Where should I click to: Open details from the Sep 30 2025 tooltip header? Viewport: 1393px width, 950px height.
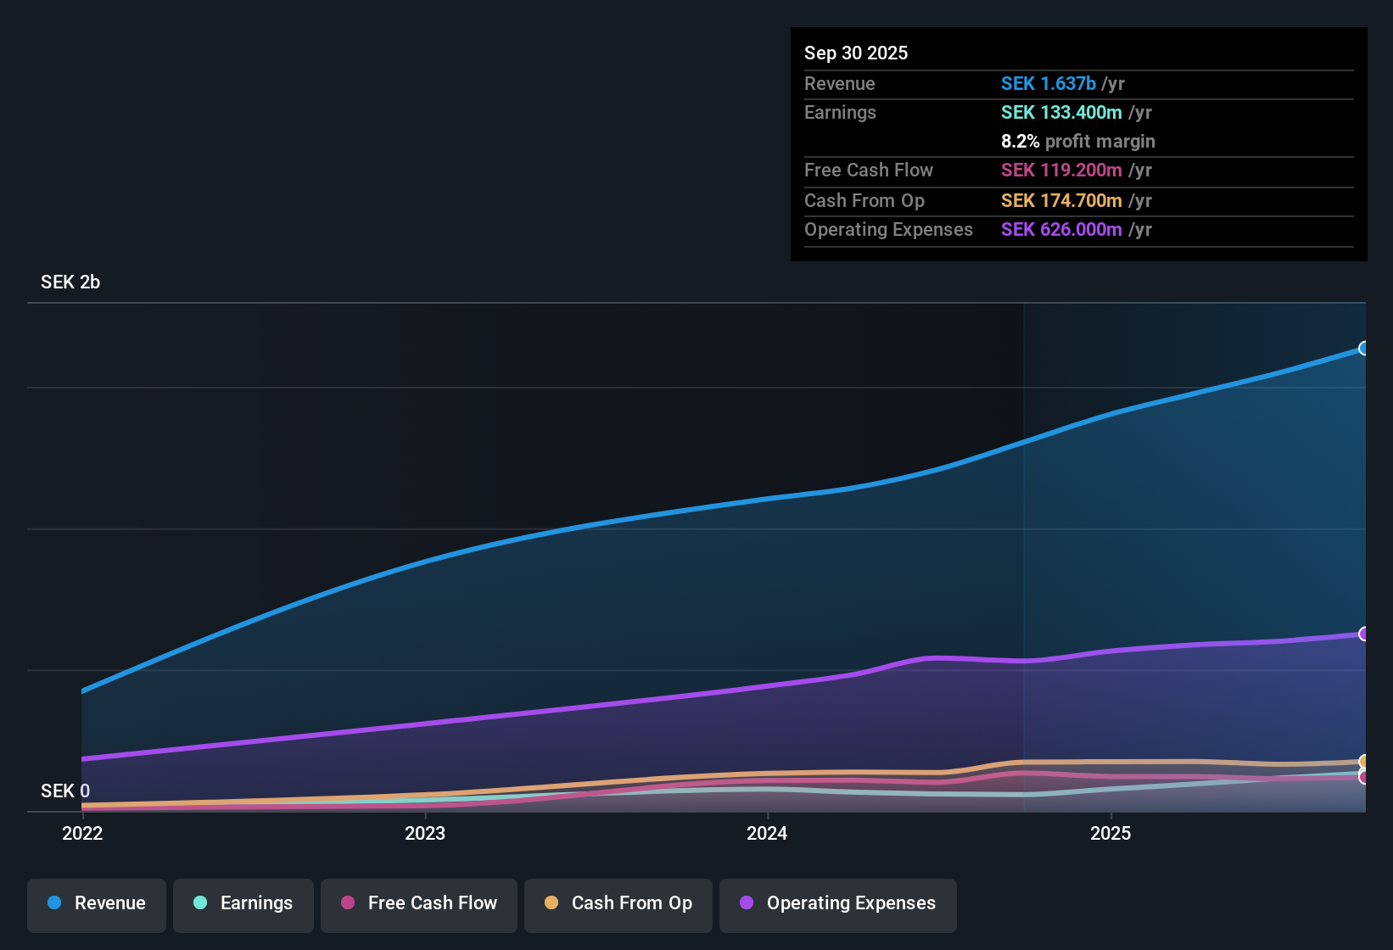tap(856, 53)
